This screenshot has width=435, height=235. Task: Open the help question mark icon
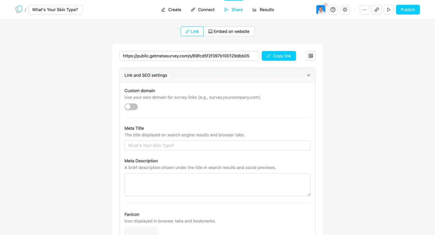click(x=333, y=10)
